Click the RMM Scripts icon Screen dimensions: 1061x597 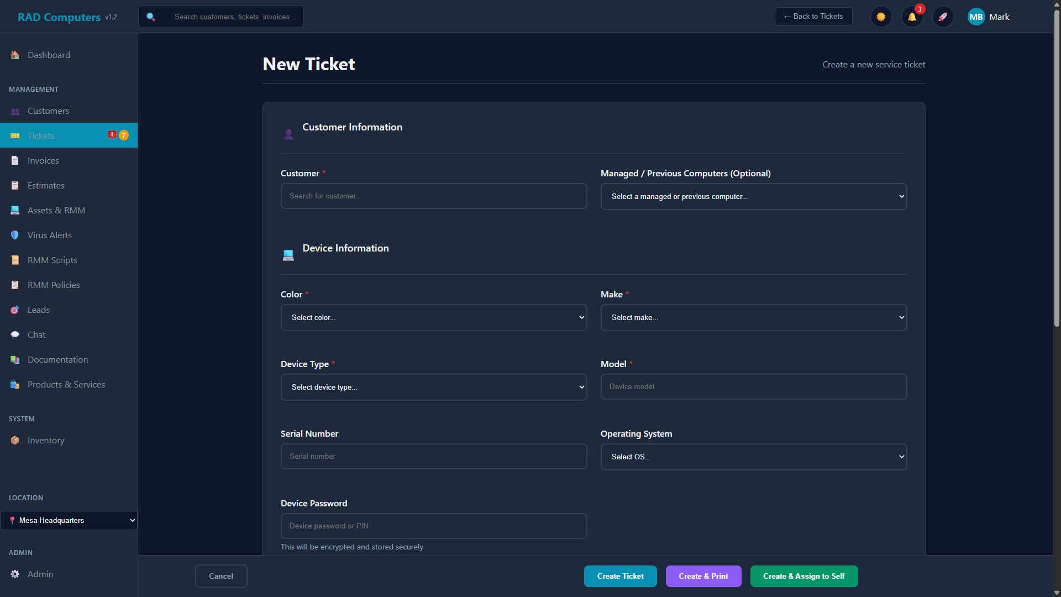pyautogui.click(x=14, y=260)
